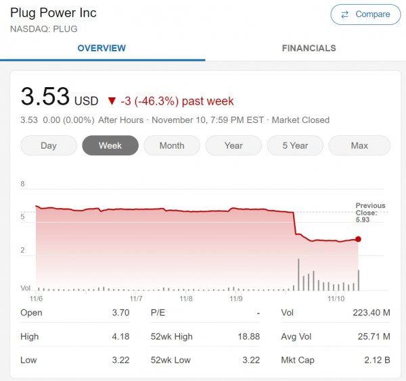Select the Day time range
Image resolution: width=406 pixels, height=381 pixels.
point(49,145)
